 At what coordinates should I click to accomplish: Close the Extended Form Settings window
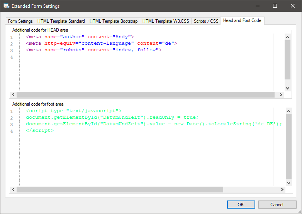pyautogui.click(x=293, y=6)
